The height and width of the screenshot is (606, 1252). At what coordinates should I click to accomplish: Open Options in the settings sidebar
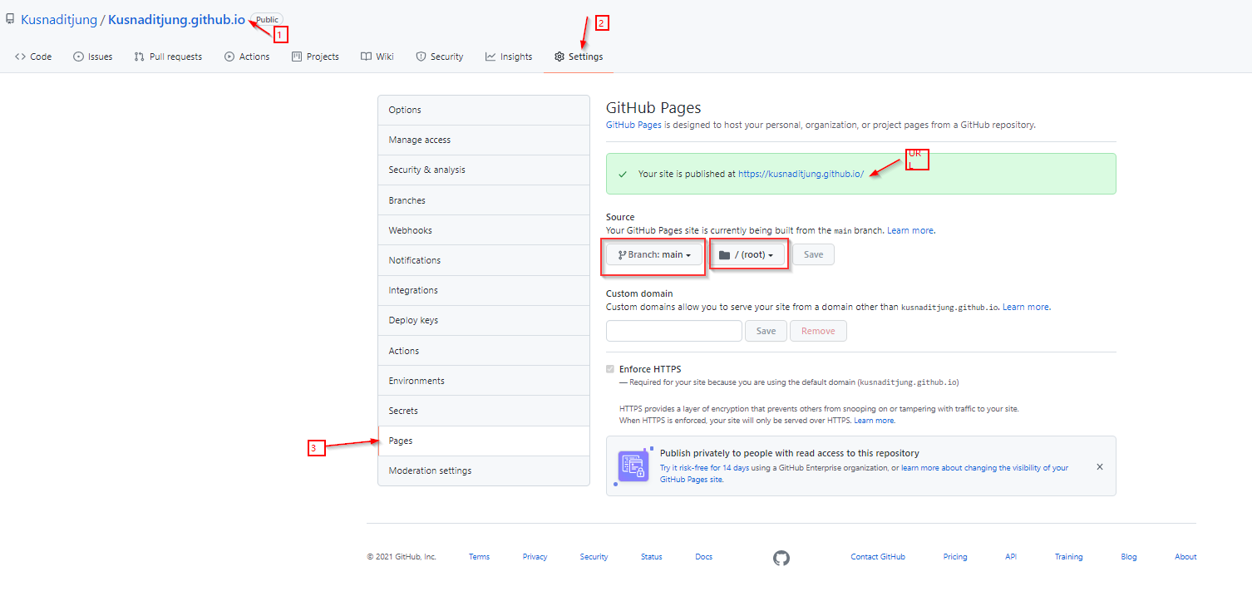(484, 110)
